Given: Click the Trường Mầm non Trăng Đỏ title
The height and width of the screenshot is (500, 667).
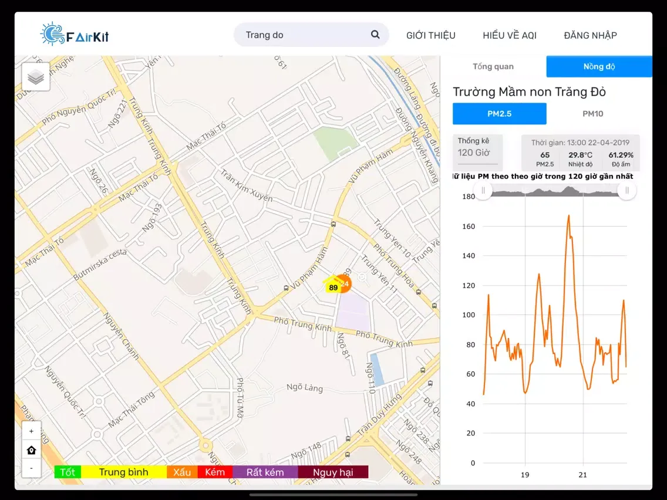Looking at the screenshot, I should tap(529, 92).
